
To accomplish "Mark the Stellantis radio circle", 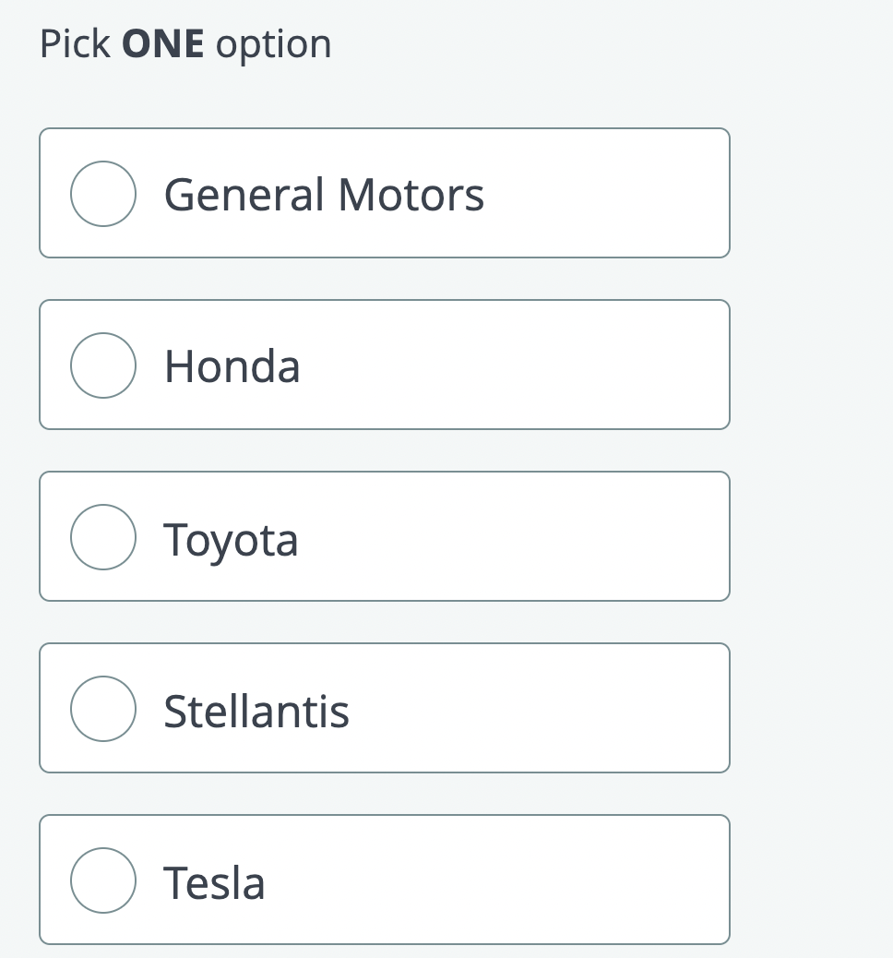I will (x=103, y=709).
